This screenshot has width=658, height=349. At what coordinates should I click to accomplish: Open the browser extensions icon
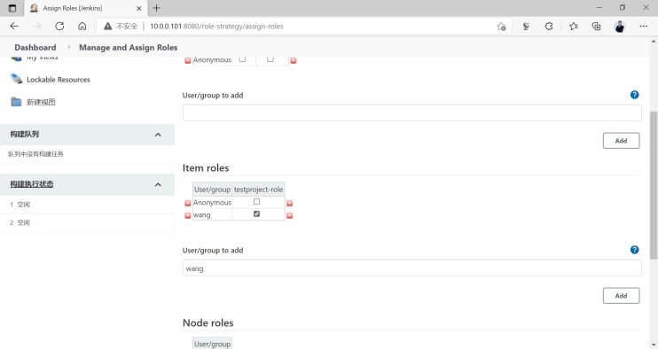click(x=526, y=27)
